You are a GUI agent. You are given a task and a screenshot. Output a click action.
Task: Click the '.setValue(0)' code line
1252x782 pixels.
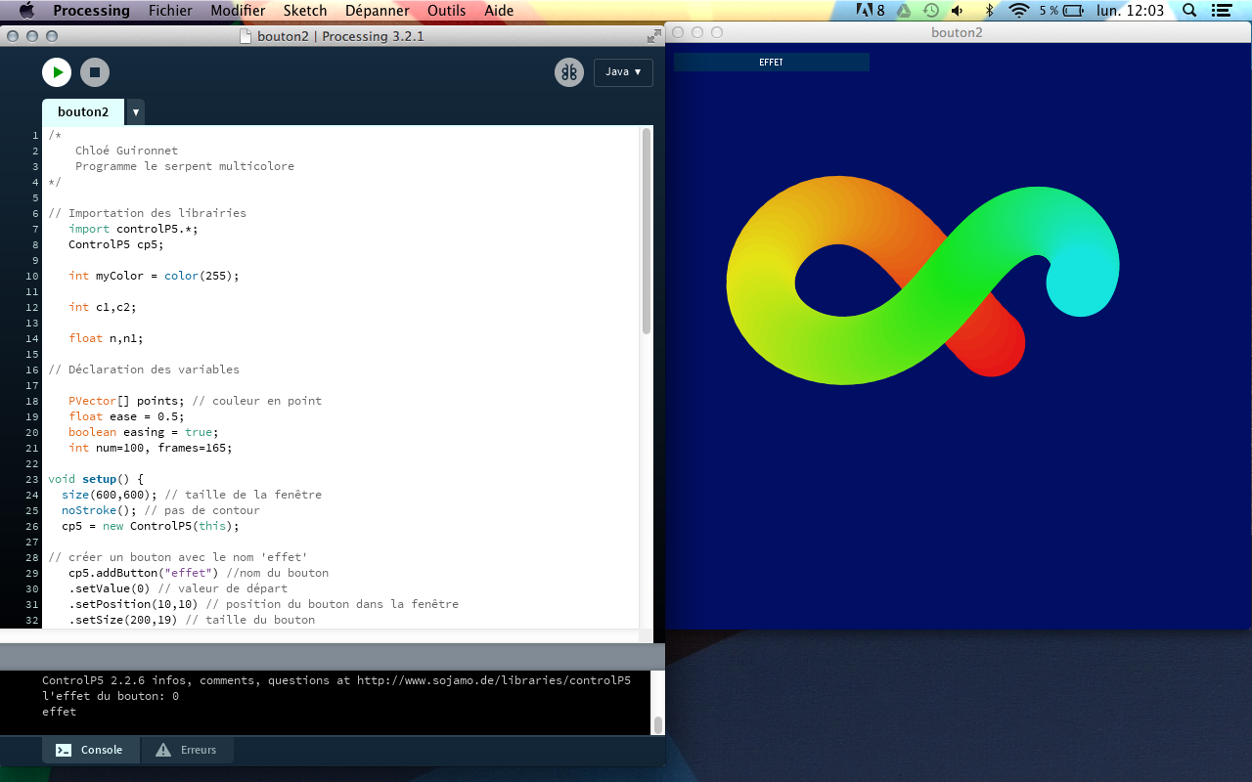(111, 588)
